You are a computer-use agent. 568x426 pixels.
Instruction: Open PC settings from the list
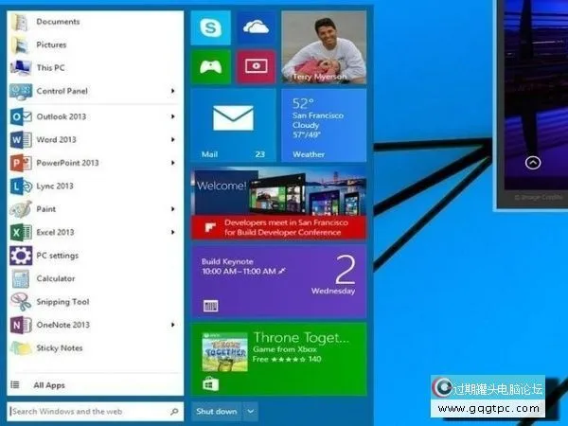tap(57, 256)
